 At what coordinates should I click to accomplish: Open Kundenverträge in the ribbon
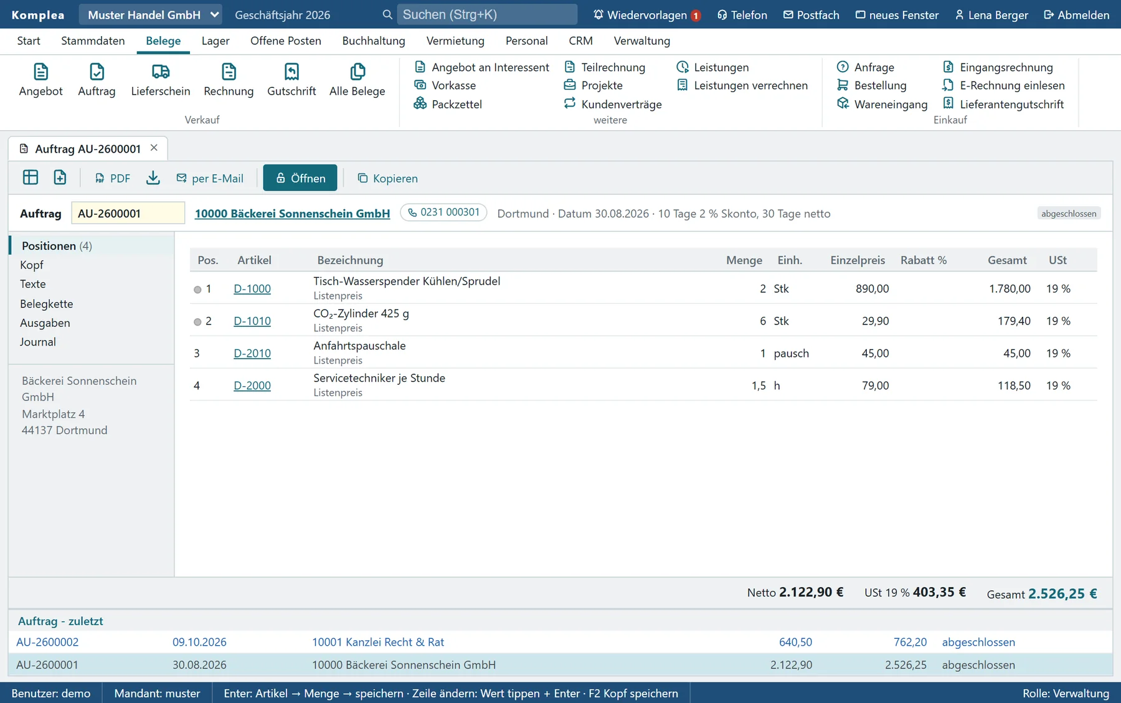pos(613,104)
